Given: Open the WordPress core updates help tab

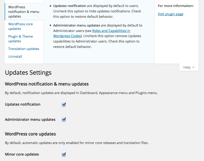Looking at the screenshot, I should coord(21,26).
